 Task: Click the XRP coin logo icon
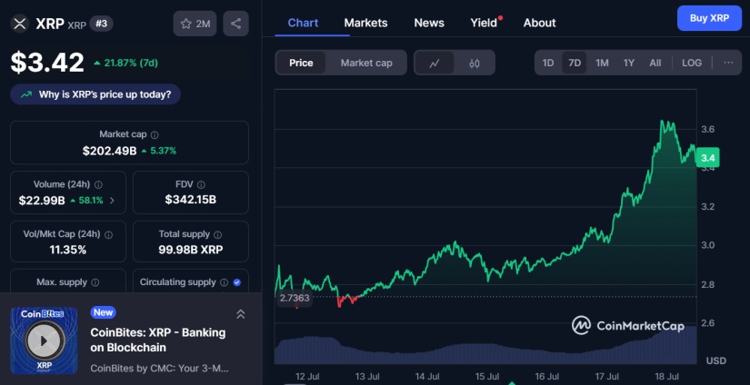pos(20,24)
